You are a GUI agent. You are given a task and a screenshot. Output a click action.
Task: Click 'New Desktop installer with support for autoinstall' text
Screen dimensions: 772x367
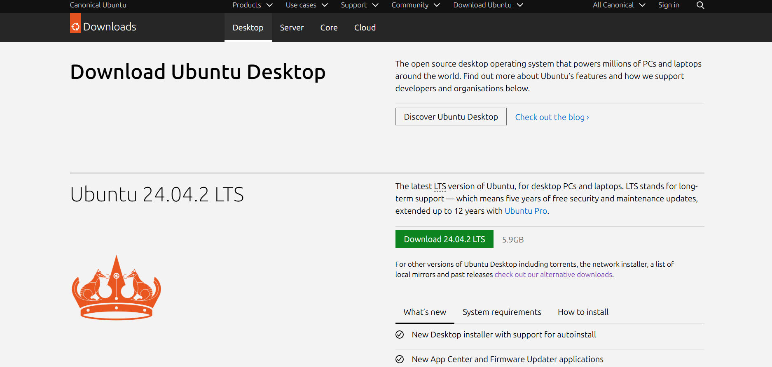point(504,335)
